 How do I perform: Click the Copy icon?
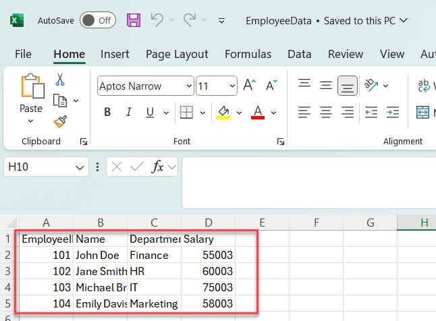pos(60,100)
